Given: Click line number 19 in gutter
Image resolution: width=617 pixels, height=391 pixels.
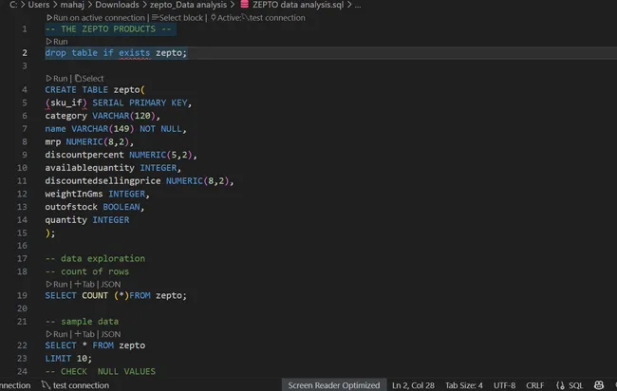Looking at the screenshot, I should pyautogui.click(x=22, y=295).
